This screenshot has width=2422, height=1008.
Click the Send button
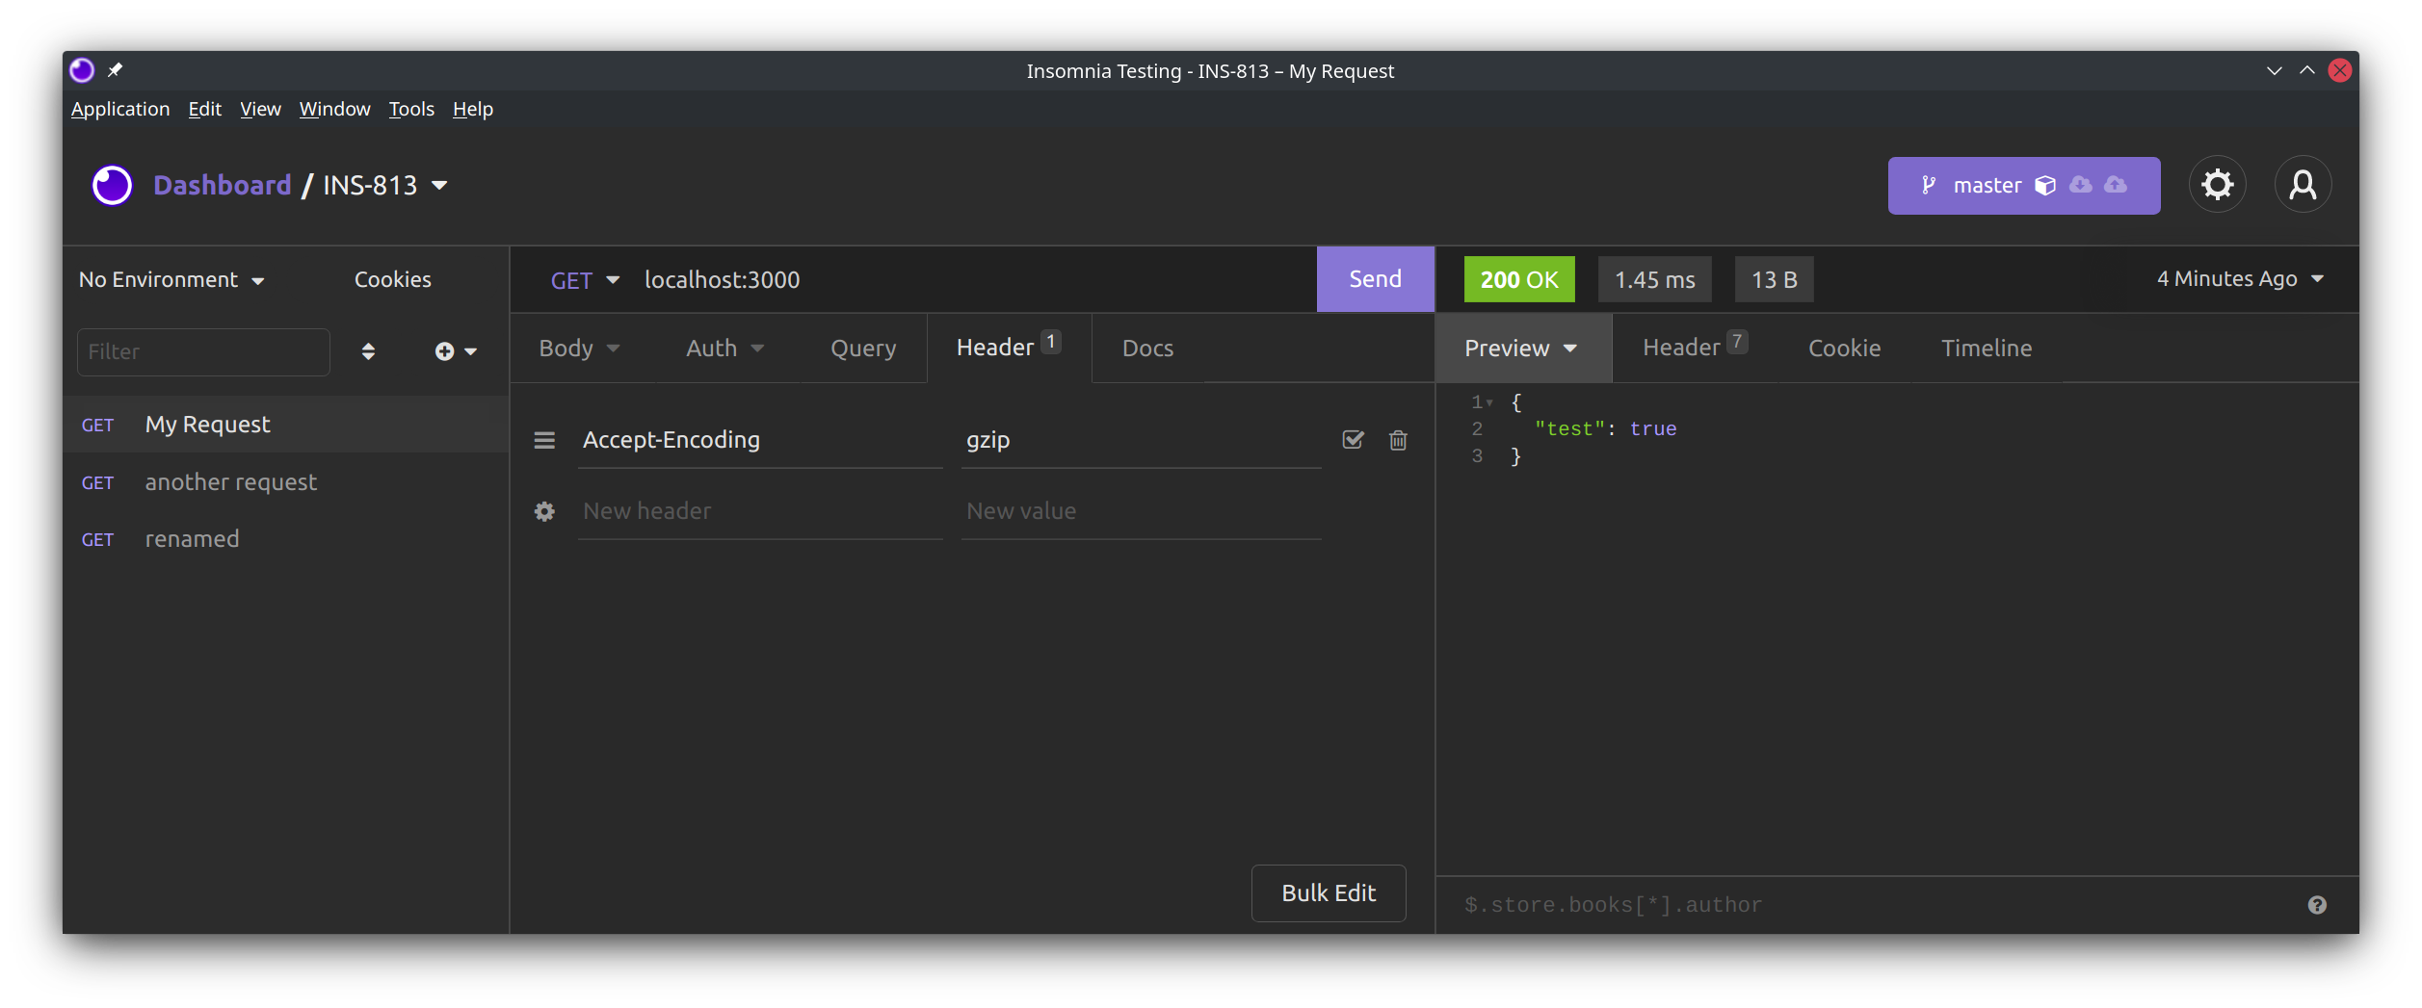[1375, 278]
